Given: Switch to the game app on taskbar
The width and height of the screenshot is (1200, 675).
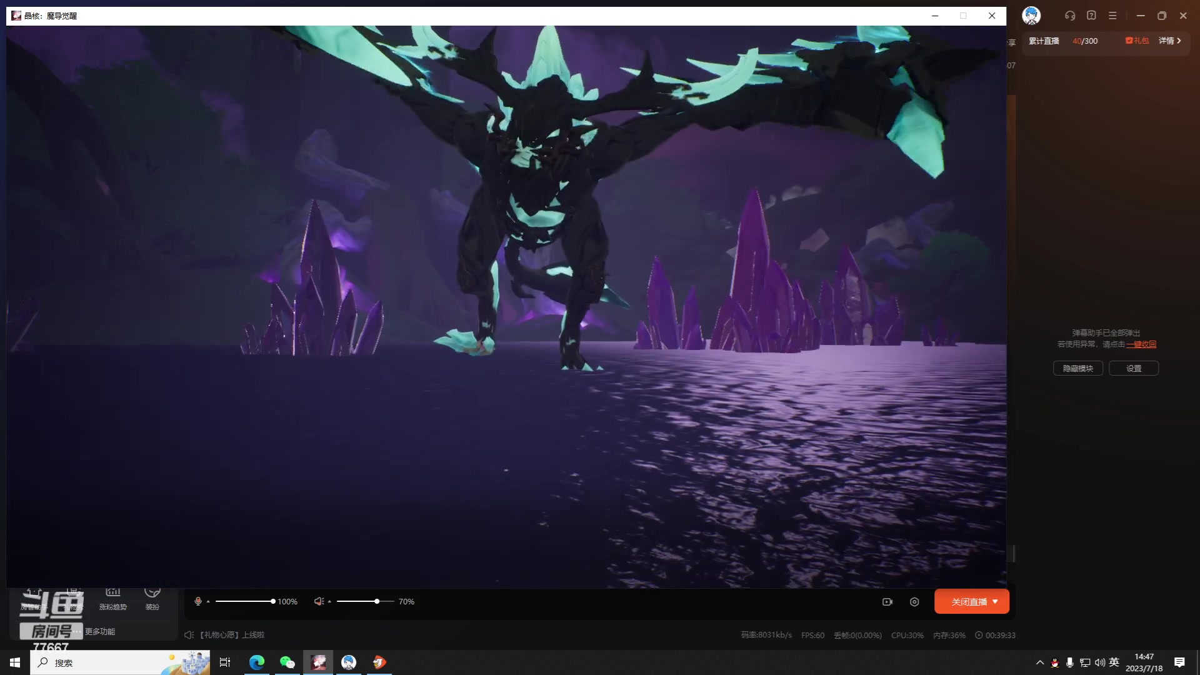Looking at the screenshot, I should 318,662.
